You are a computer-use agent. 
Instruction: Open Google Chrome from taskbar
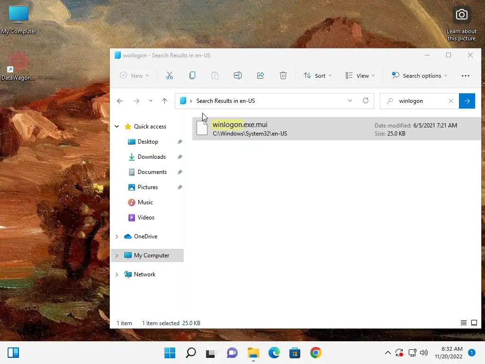[x=316, y=353]
